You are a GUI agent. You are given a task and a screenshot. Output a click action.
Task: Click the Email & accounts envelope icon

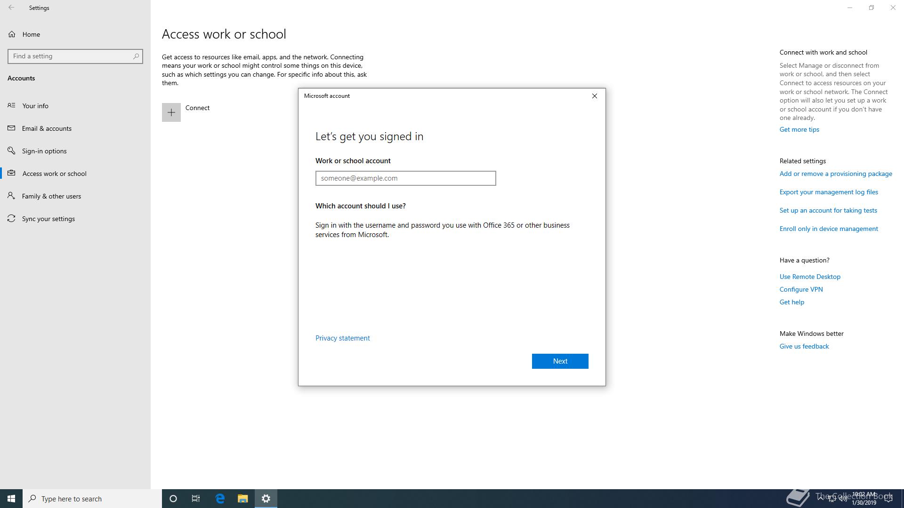pyautogui.click(x=11, y=128)
